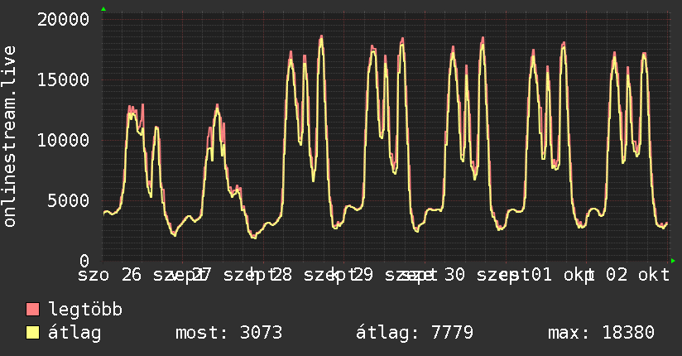Click the pink legtöbb legend swatch
Image resolution: width=682 pixels, height=356 pixels.
(32, 310)
